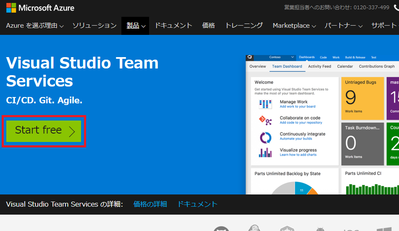Viewport: 399px width, 231px height.
Task: Open the トレーニング menu item
Action: coord(244,26)
